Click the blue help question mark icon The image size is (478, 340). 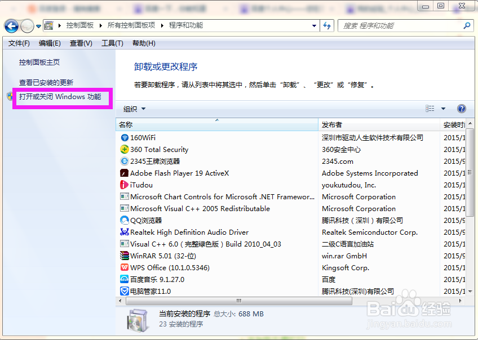pos(462,109)
